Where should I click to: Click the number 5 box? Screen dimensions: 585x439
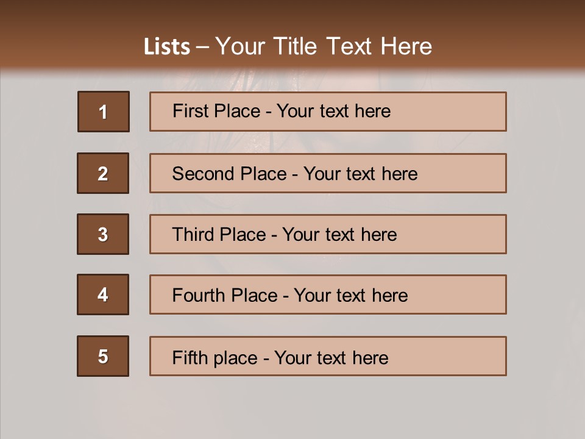click(x=103, y=356)
